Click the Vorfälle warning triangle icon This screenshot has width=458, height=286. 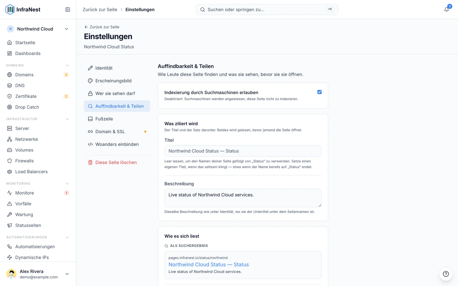[9, 204]
